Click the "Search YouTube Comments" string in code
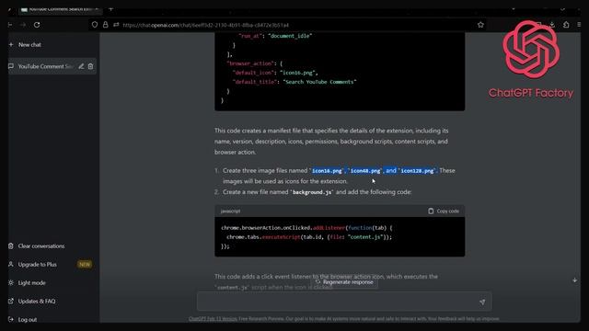The width and height of the screenshot is (589, 331). 319,82
